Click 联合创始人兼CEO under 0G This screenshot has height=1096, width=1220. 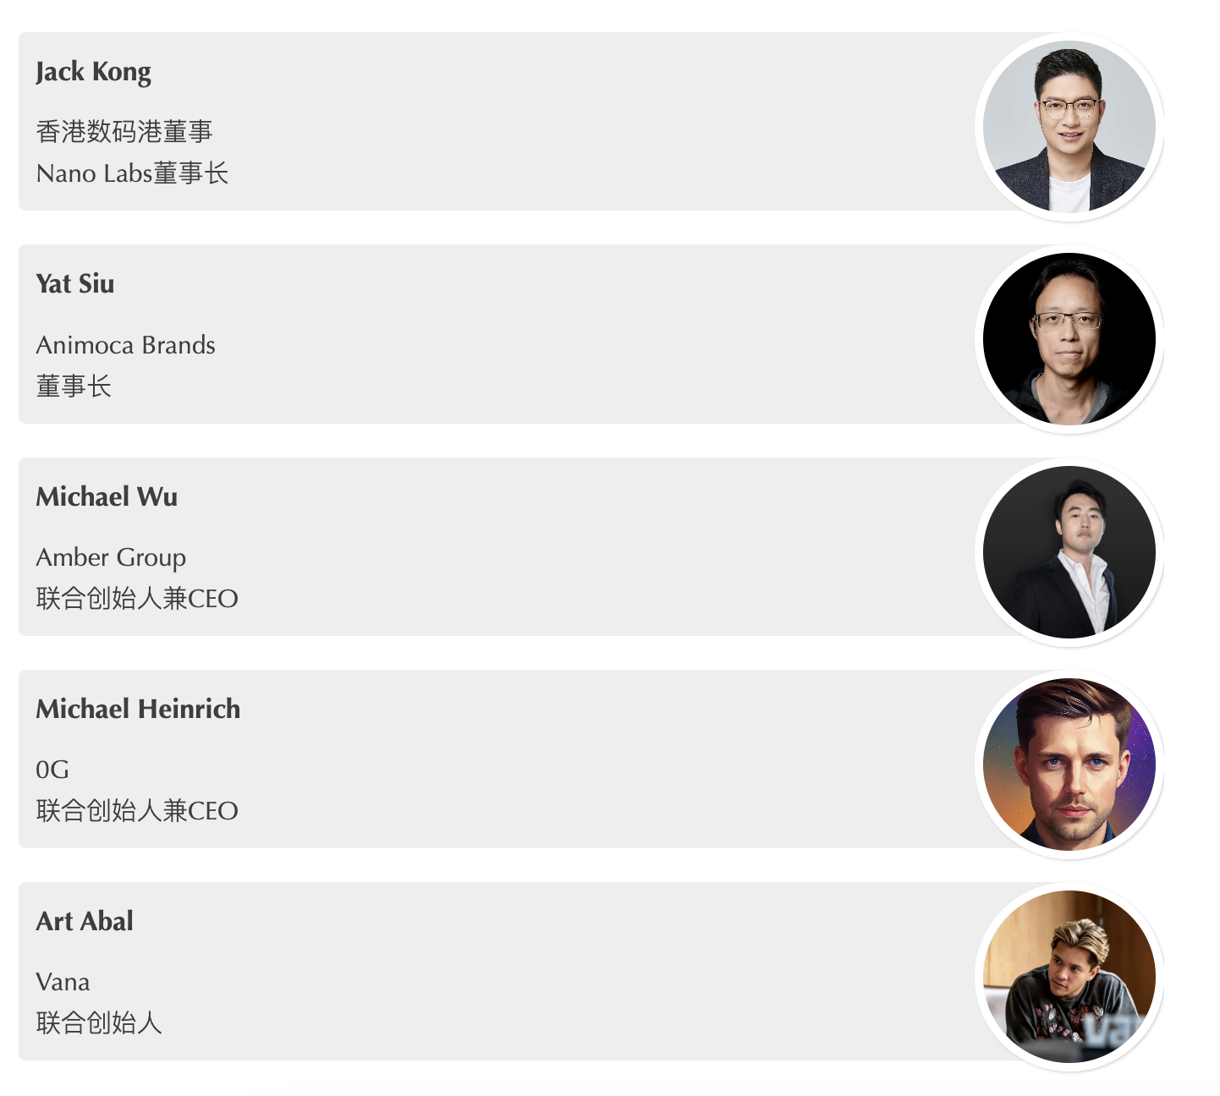137,811
